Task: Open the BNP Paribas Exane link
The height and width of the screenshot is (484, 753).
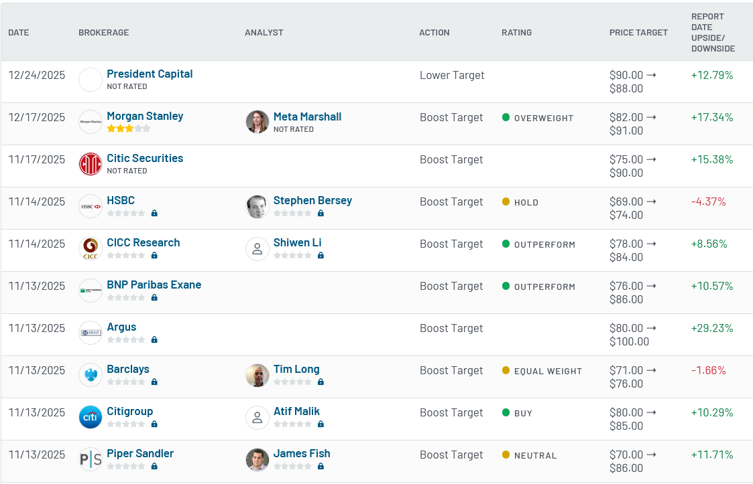Action: click(154, 285)
